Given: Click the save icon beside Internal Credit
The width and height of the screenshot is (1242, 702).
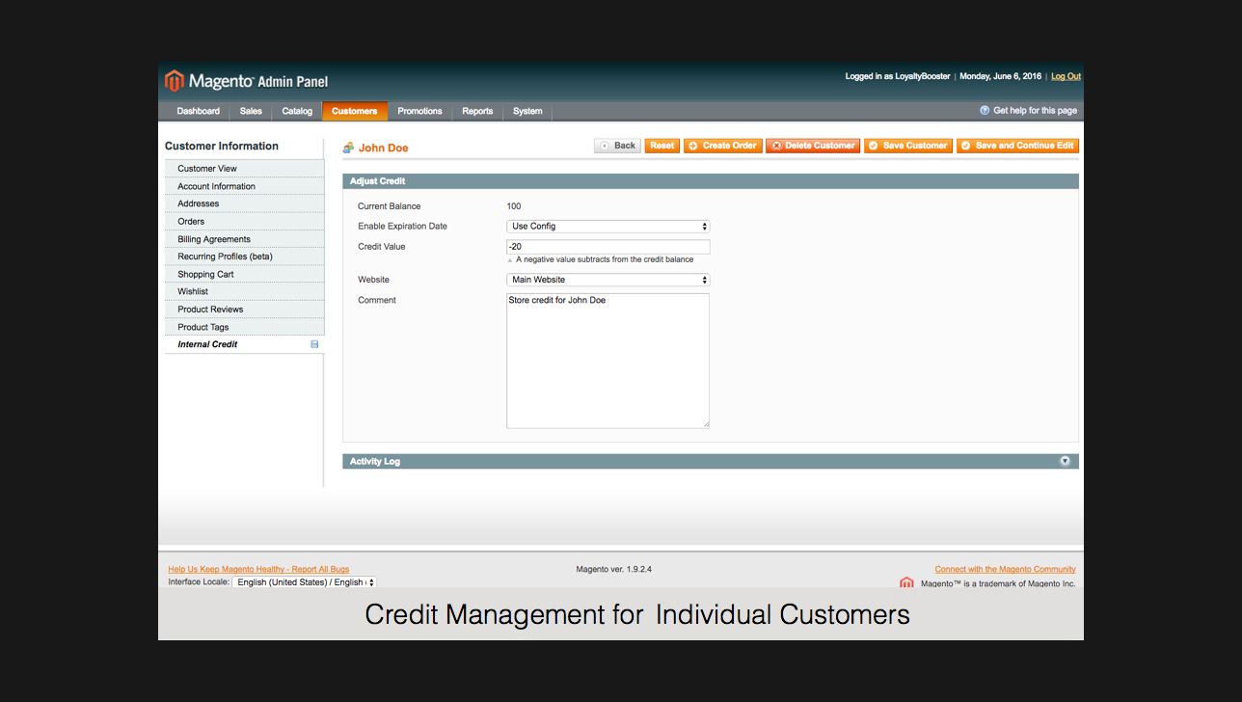Looking at the screenshot, I should (x=314, y=344).
